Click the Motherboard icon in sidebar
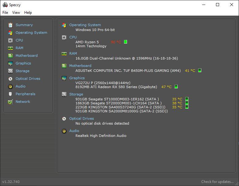The image size is (239, 186). click(10, 56)
